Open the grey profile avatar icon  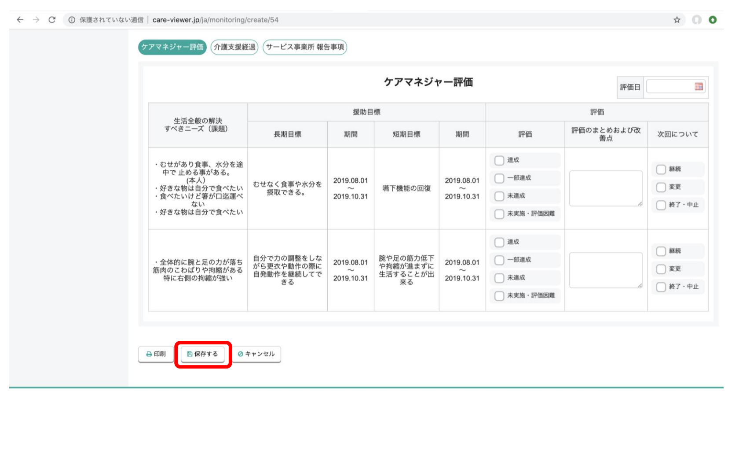(697, 20)
